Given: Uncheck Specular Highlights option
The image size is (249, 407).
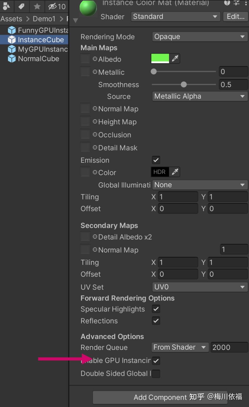Looking at the screenshot, I should (x=156, y=309).
